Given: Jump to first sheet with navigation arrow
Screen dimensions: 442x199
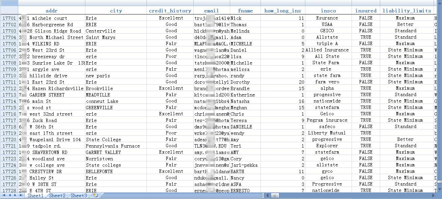Looking at the screenshot, I should (x=4, y=195).
